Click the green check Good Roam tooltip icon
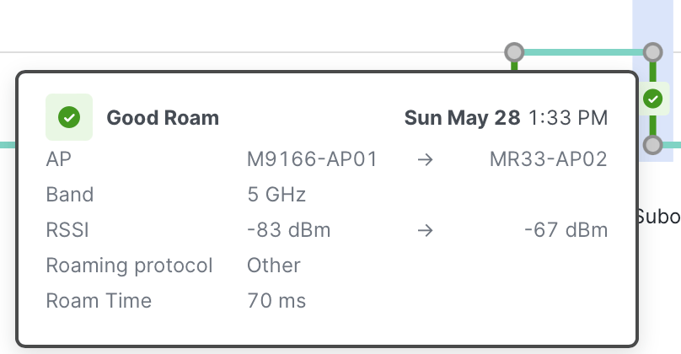The height and width of the screenshot is (354, 681). pyautogui.click(x=69, y=117)
